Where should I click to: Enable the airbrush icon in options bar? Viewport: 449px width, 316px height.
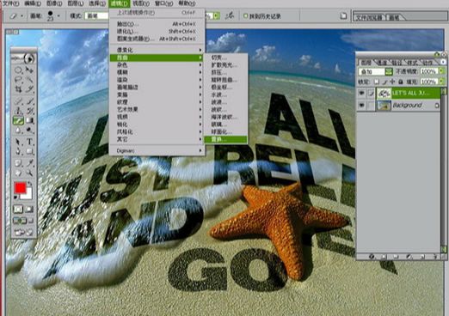click(229, 15)
